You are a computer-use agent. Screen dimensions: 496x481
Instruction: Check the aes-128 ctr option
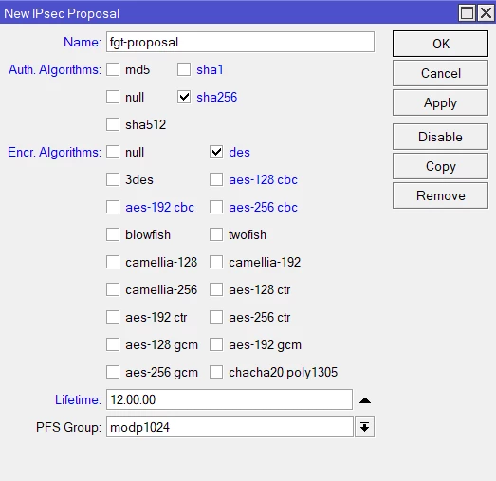pos(216,289)
